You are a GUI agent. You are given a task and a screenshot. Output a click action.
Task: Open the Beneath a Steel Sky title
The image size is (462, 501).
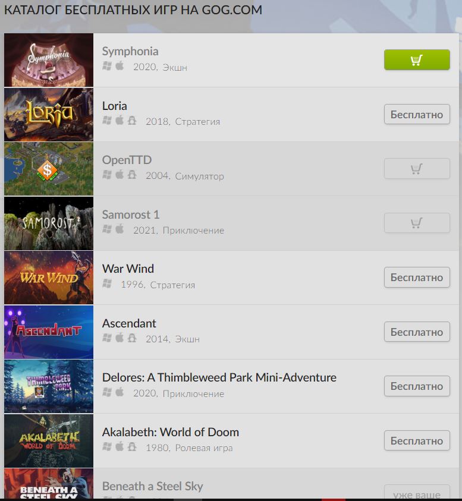(x=152, y=486)
